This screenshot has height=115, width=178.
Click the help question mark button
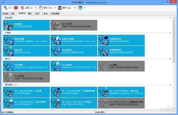80,8
